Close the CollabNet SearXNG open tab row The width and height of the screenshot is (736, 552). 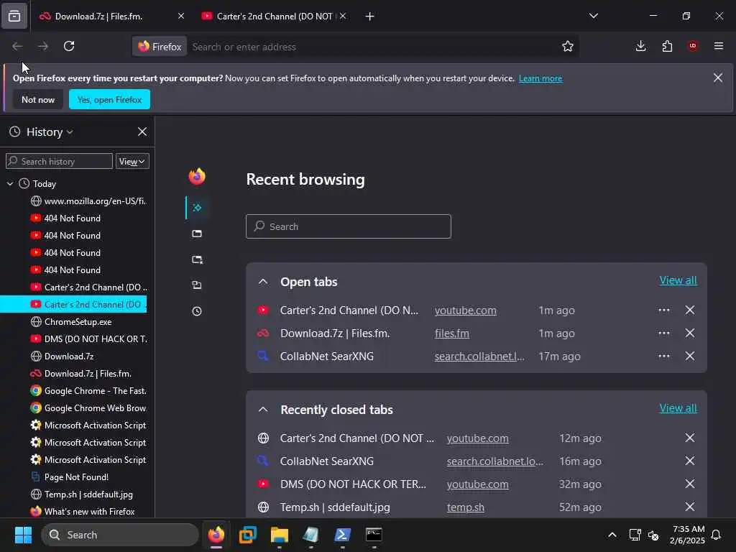point(689,356)
